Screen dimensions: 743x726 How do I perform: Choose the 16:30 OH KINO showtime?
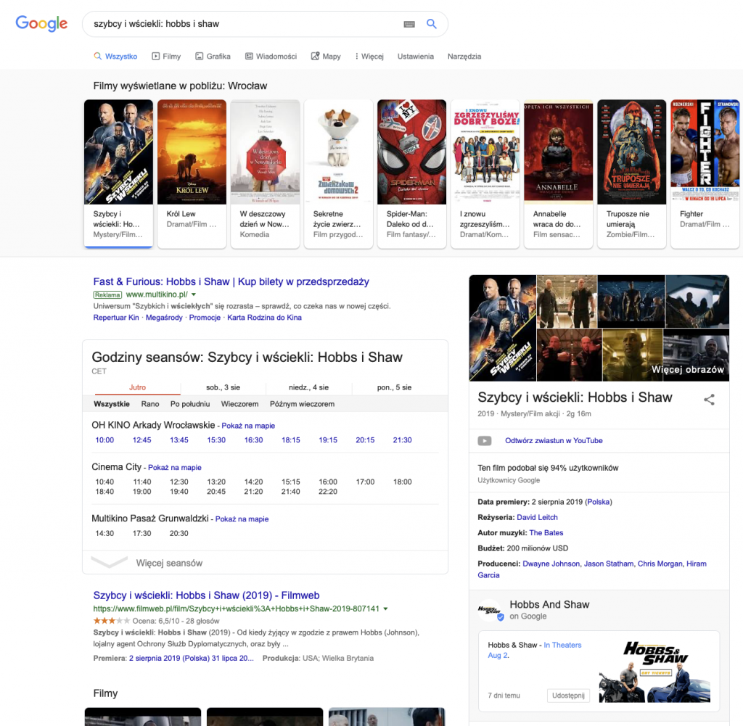(253, 440)
